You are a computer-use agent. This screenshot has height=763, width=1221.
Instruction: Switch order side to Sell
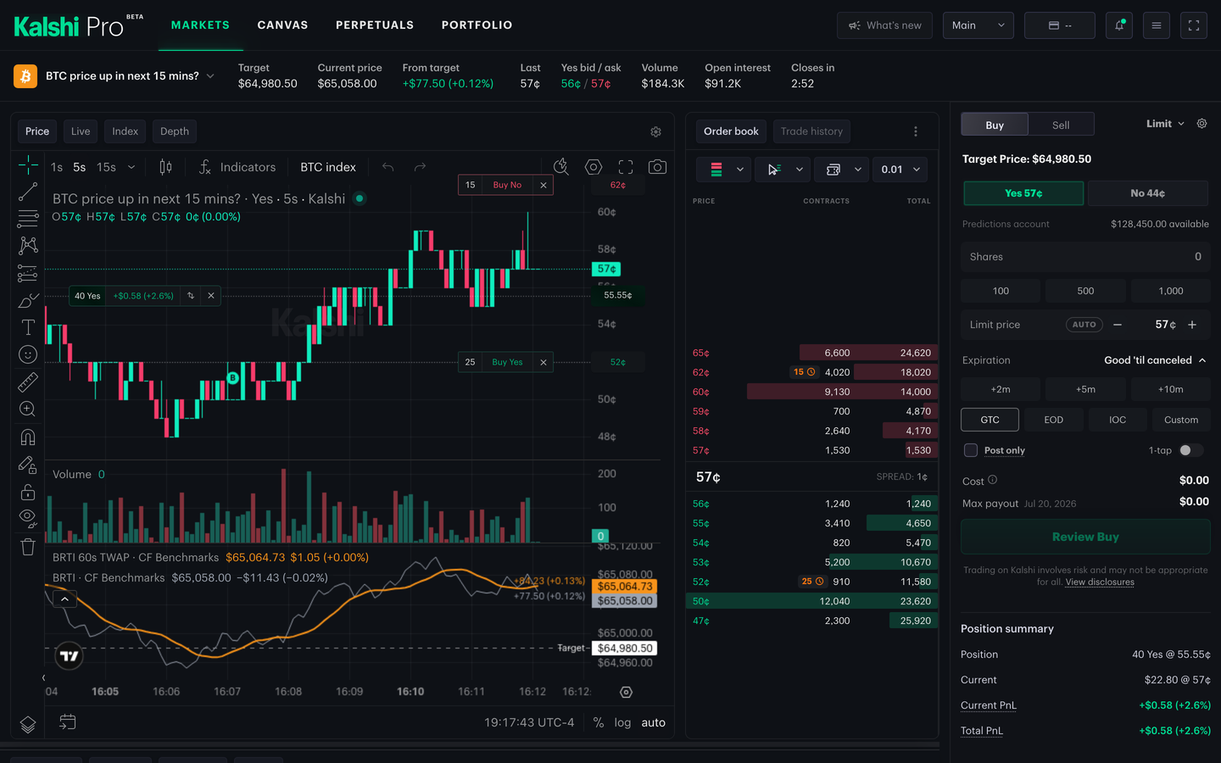(1061, 125)
